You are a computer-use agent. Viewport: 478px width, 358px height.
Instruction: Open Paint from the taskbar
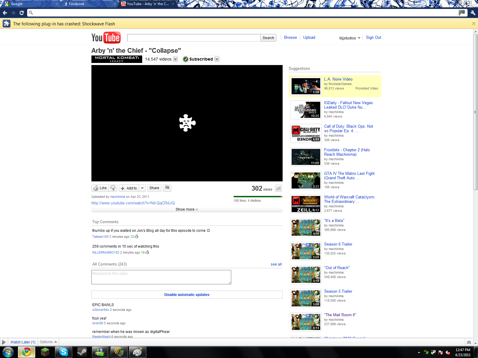click(x=137, y=352)
